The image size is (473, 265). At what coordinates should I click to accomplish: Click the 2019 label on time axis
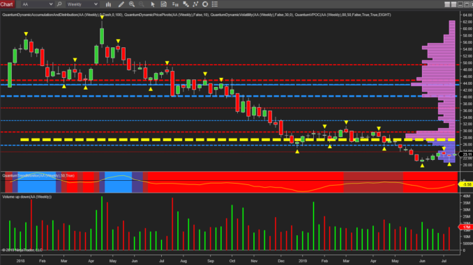pyautogui.click(x=303, y=261)
